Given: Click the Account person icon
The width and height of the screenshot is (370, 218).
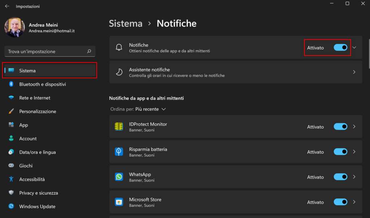Looking at the screenshot, I should tap(11, 138).
